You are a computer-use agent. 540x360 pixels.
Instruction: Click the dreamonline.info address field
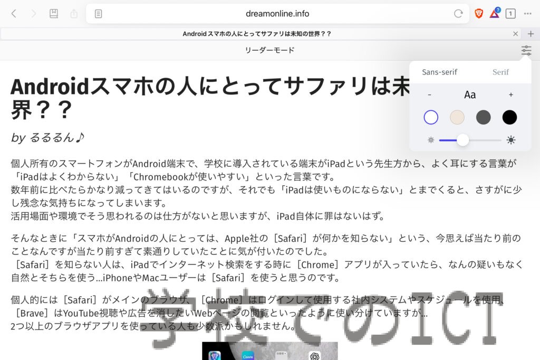click(277, 14)
